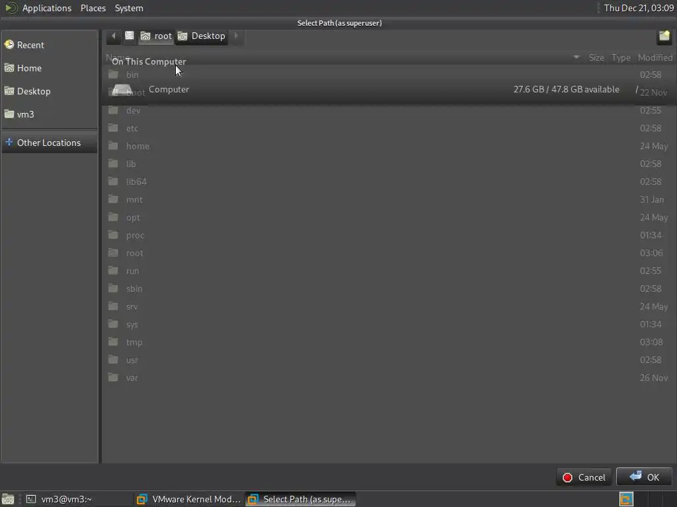The image size is (677, 507).
Task: Click the path bar back arrow
Action: pyautogui.click(x=114, y=36)
